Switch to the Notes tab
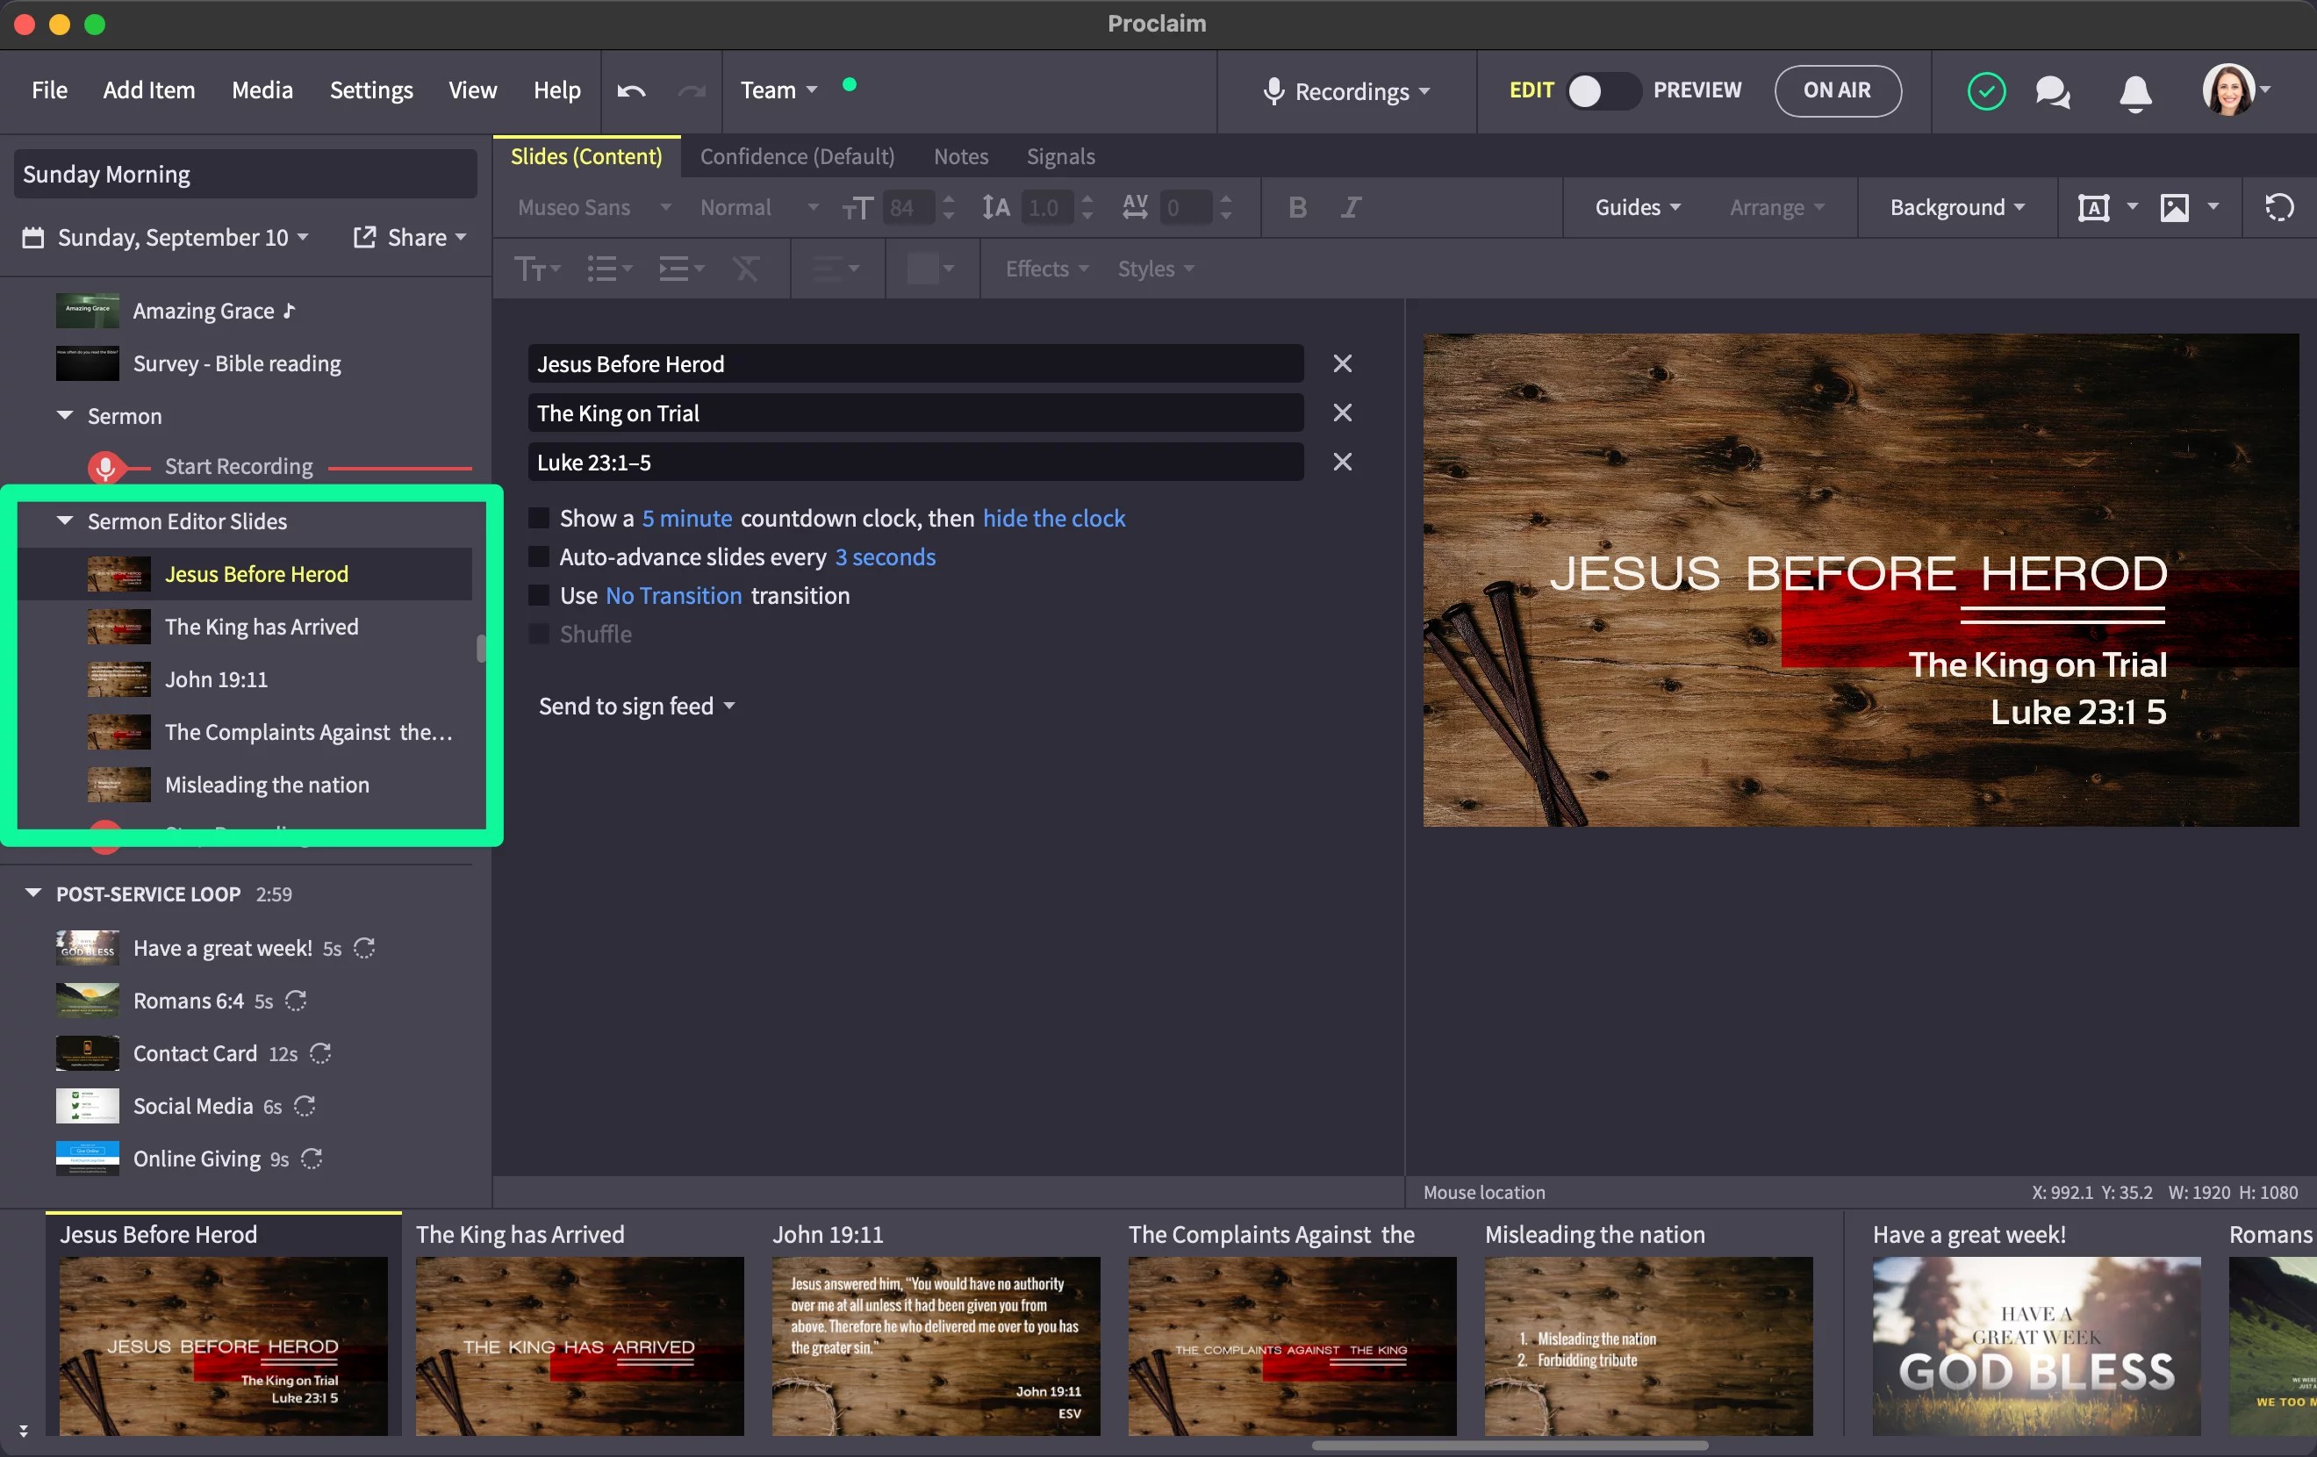Viewport: 2317px width, 1457px height. [x=959, y=156]
